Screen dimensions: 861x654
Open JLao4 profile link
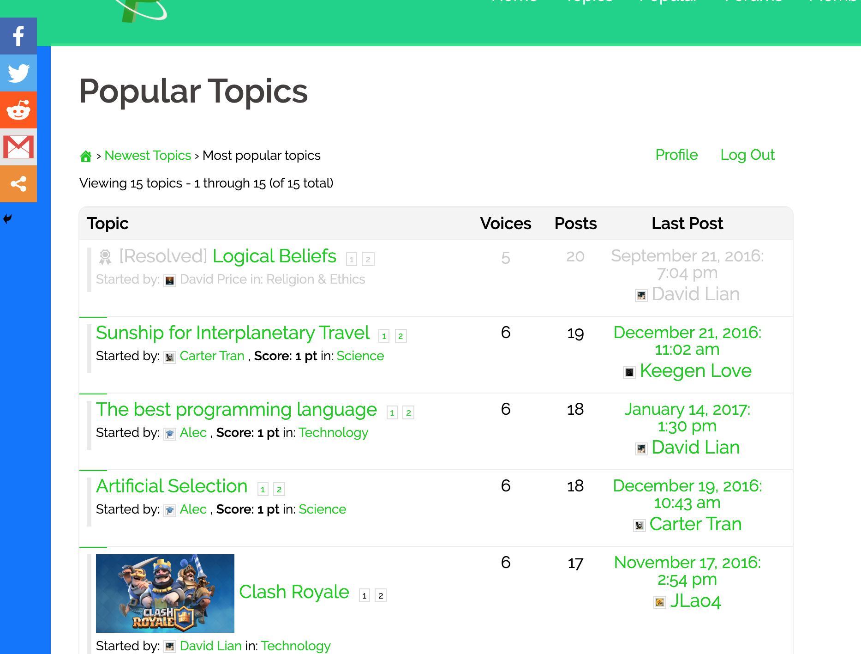tap(695, 601)
